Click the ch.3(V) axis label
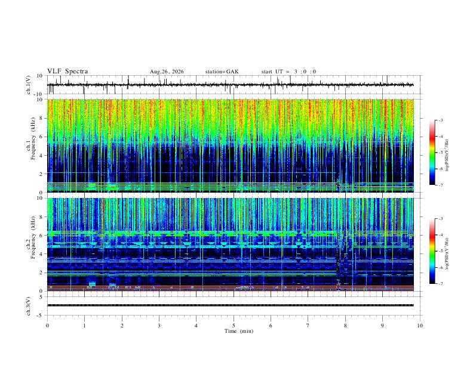 click(29, 306)
